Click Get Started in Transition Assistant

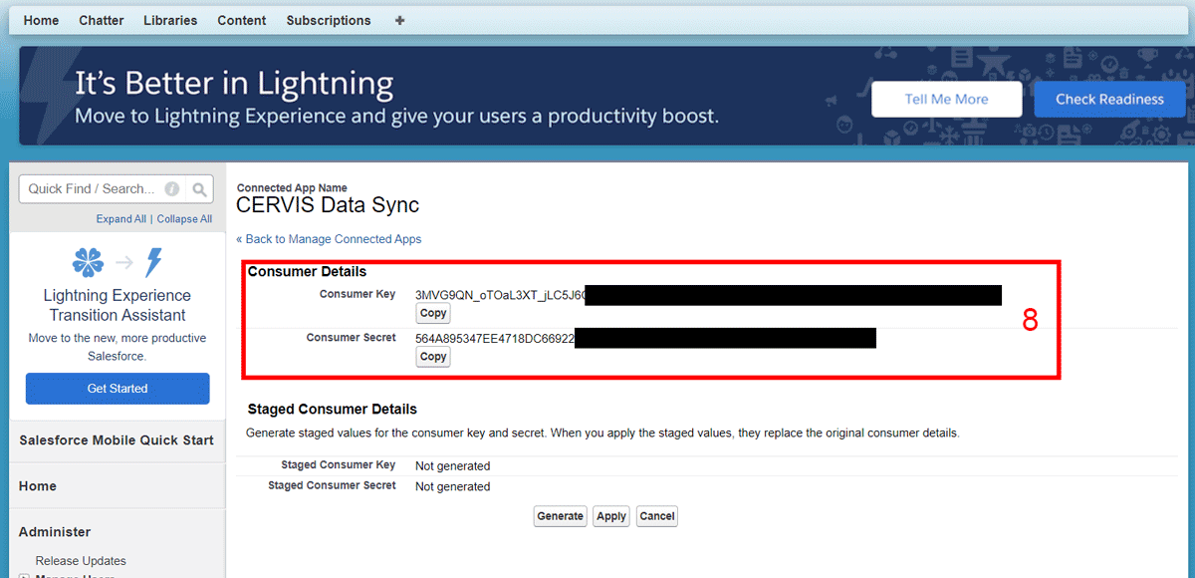tap(118, 389)
